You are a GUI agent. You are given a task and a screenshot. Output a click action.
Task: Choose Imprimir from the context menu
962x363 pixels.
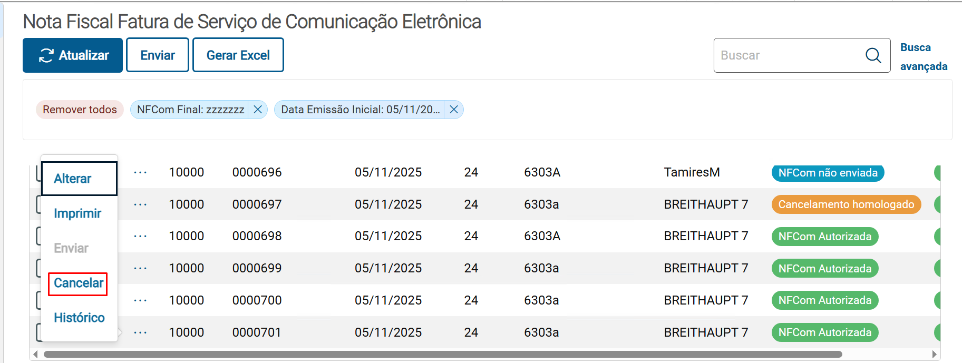click(77, 213)
